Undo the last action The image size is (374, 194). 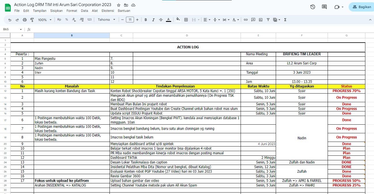(10, 20)
